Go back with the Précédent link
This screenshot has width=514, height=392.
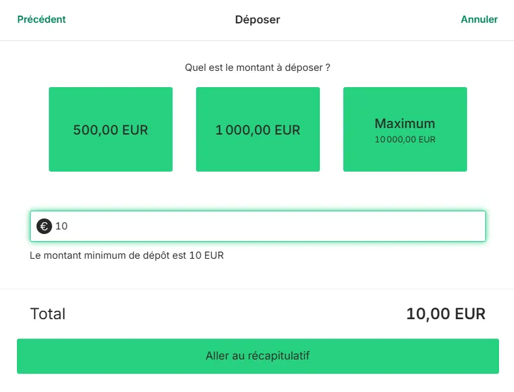42,20
